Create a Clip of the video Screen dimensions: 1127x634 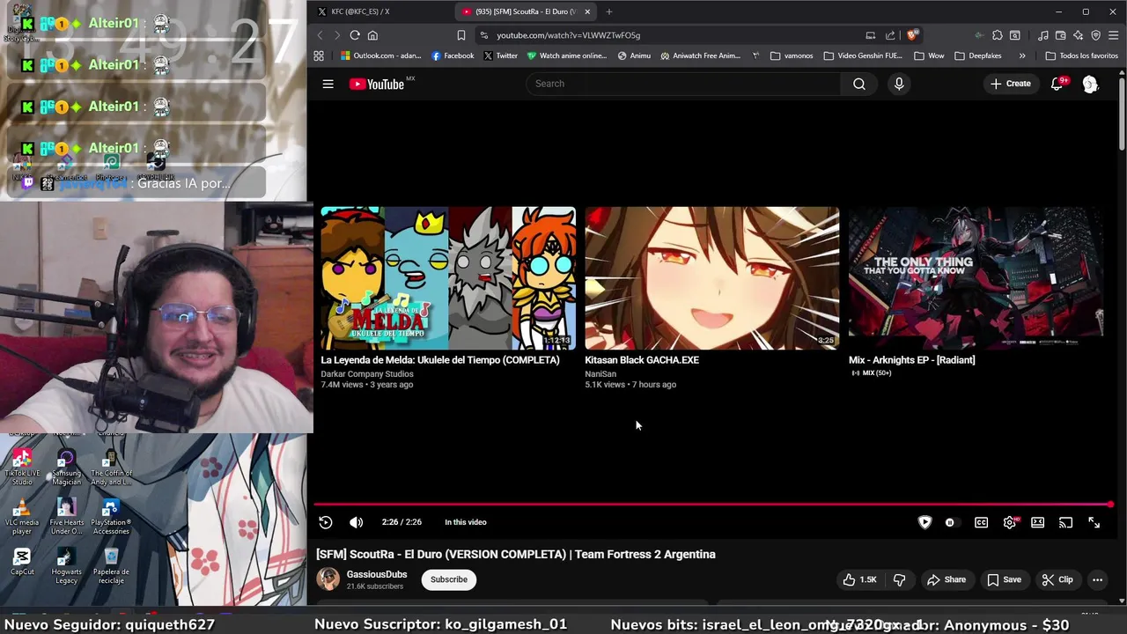pyautogui.click(x=1057, y=579)
